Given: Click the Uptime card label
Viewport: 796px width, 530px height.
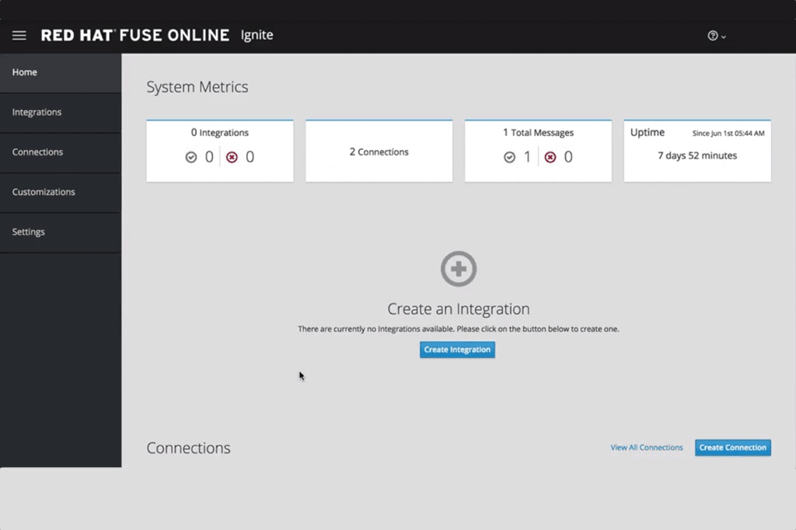Looking at the screenshot, I should (x=648, y=132).
